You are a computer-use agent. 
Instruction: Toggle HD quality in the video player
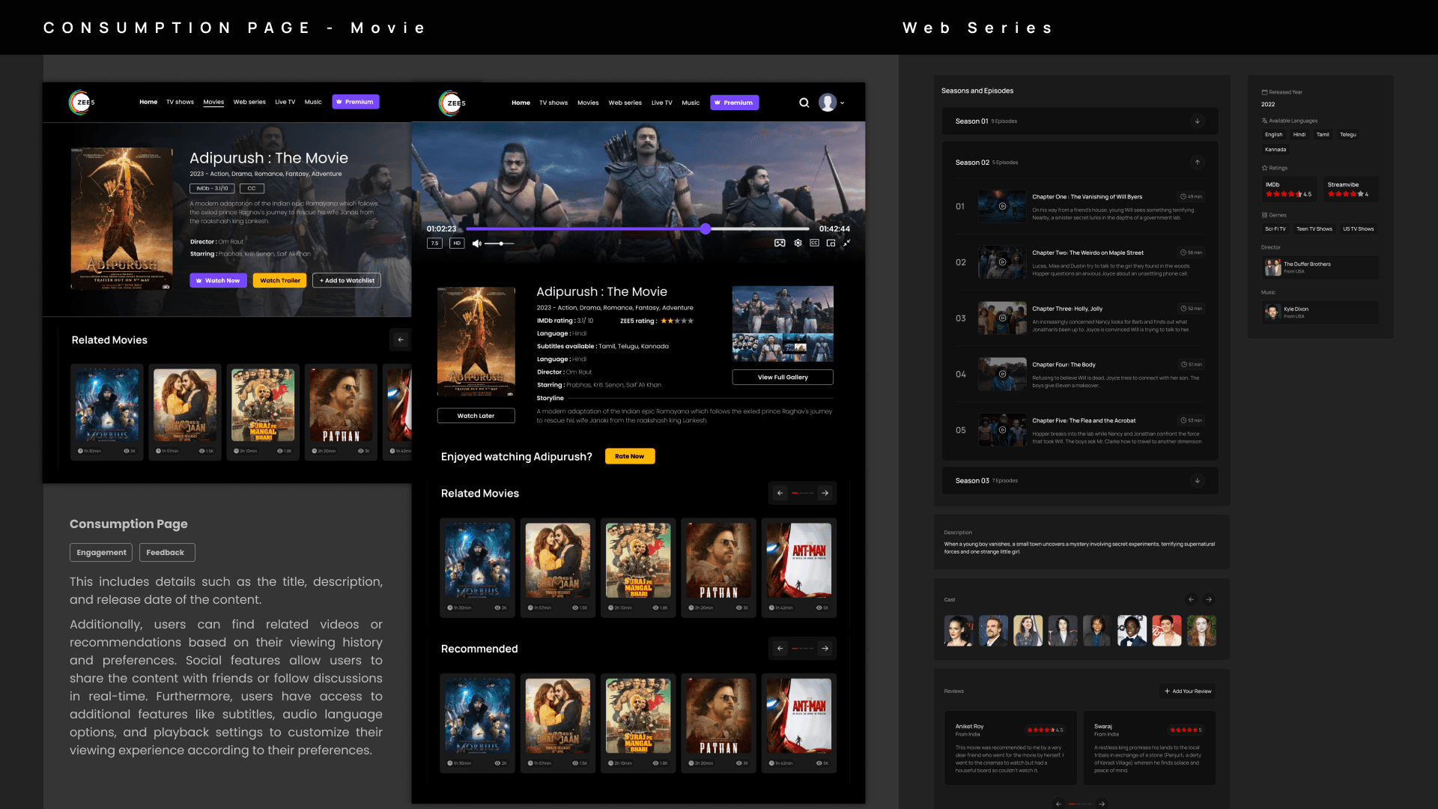(x=457, y=243)
